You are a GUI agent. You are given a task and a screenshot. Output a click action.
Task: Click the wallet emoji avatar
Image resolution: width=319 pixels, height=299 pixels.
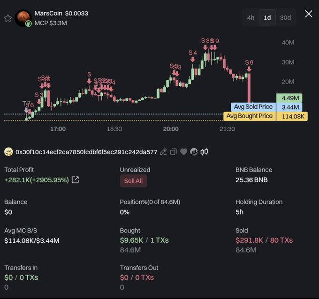(8, 152)
